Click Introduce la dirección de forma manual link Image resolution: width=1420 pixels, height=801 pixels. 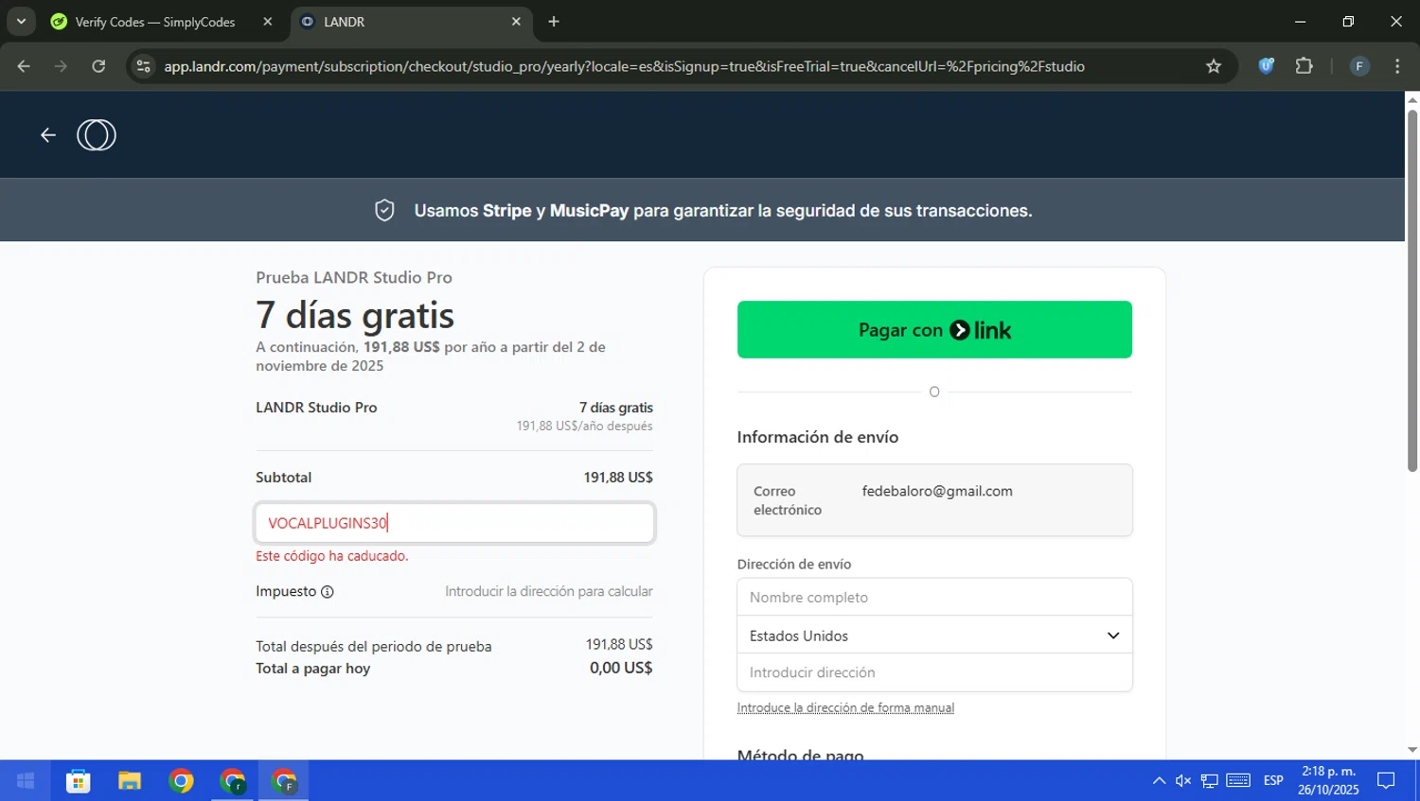(845, 707)
